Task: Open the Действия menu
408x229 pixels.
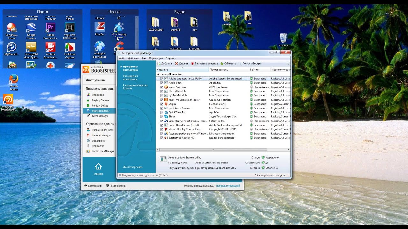Action: tap(134, 58)
